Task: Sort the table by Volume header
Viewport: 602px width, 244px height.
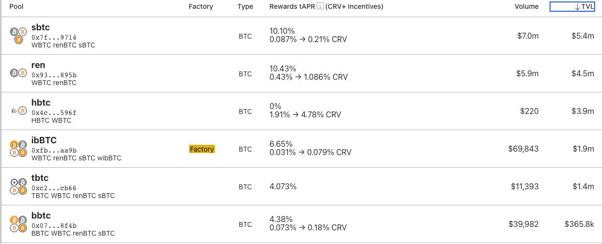Action: [x=526, y=6]
